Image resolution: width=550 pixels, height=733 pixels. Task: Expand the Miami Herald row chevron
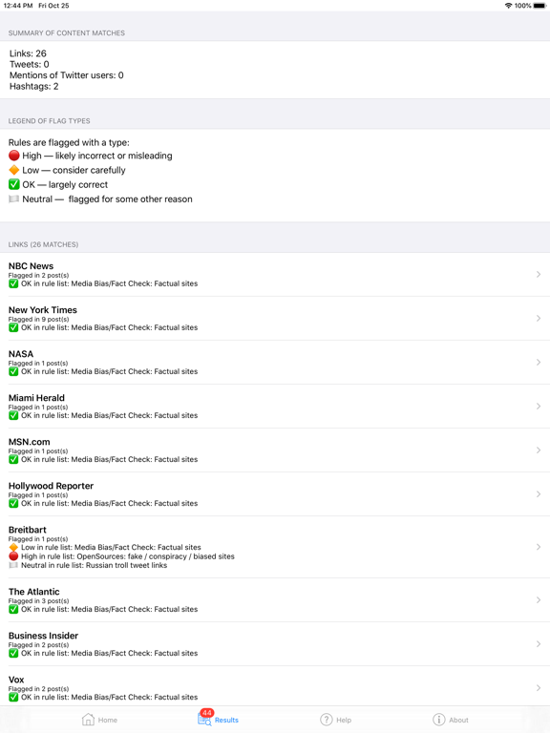pos(539,407)
